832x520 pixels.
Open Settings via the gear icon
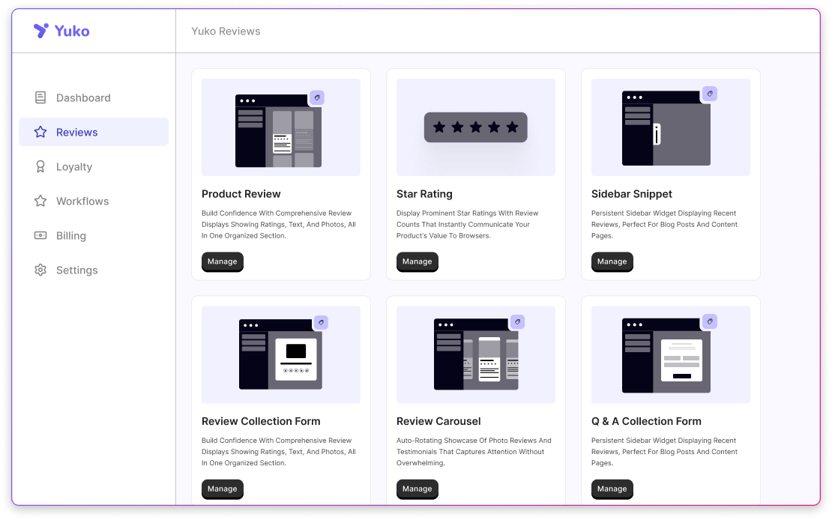click(40, 270)
